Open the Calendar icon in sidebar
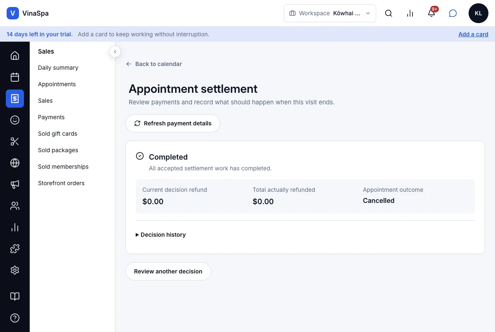 click(15, 77)
